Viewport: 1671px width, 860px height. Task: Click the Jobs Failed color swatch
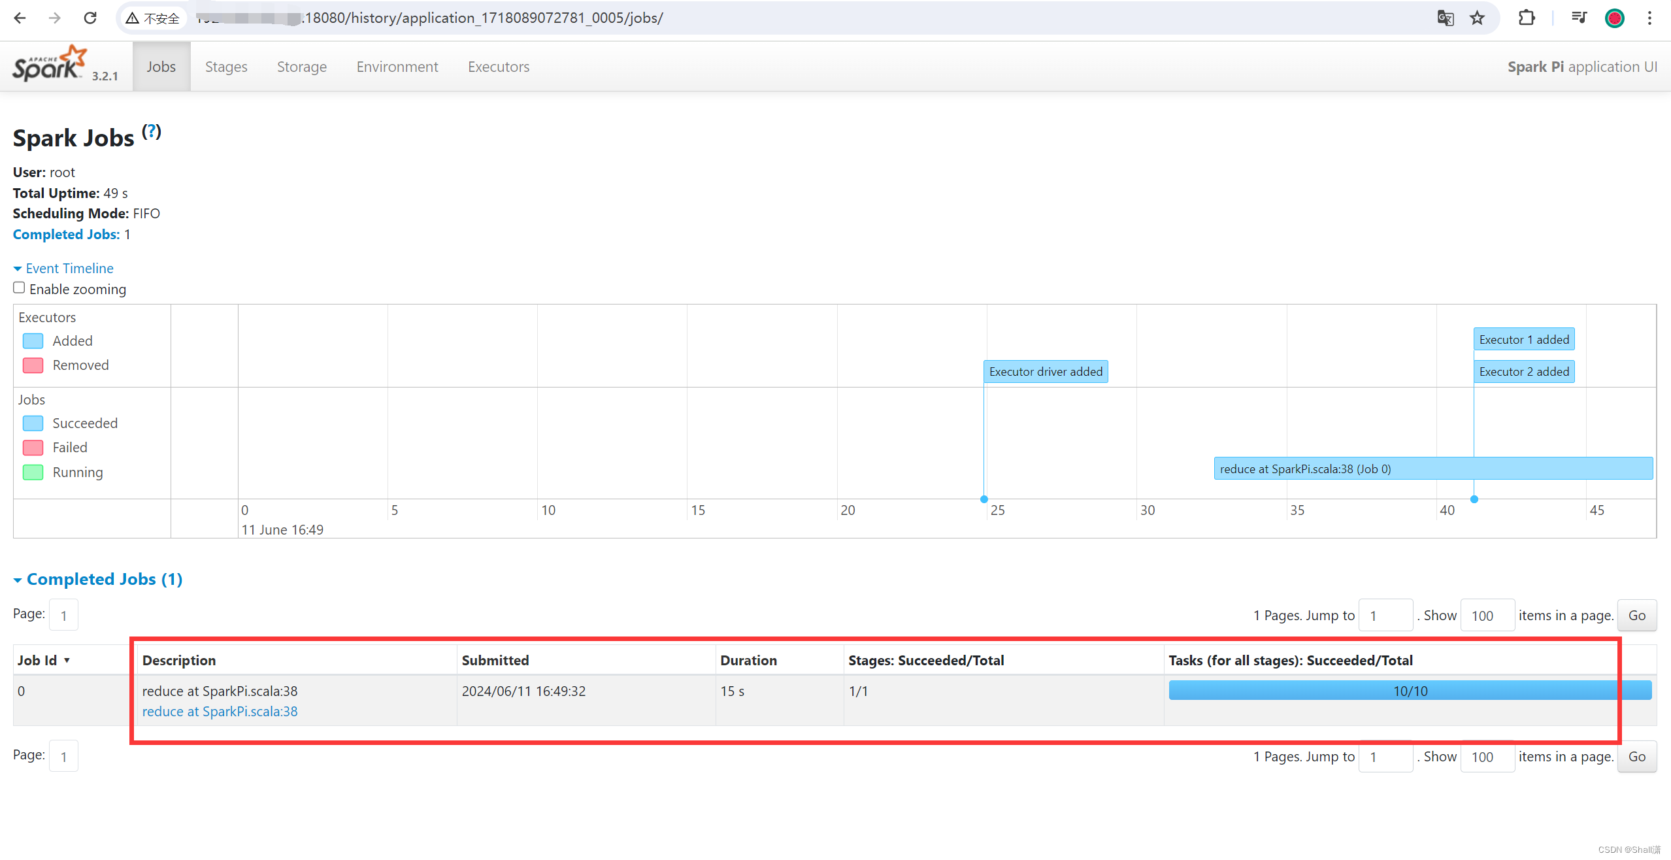pyautogui.click(x=33, y=448)
